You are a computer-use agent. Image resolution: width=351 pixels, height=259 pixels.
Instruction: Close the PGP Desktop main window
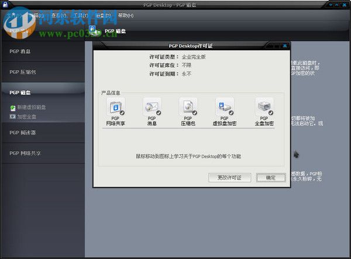pyautogui.click(x=345, y=5)
